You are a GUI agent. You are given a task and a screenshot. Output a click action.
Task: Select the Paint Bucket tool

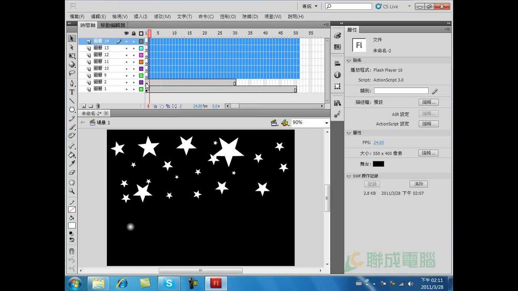[72, 155]
